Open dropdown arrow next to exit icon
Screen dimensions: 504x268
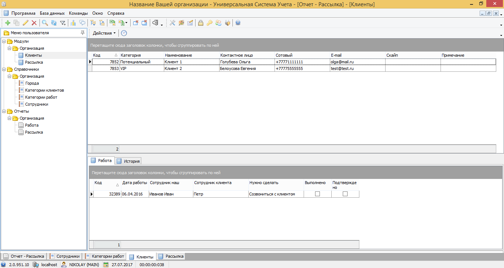coord(162,24)
